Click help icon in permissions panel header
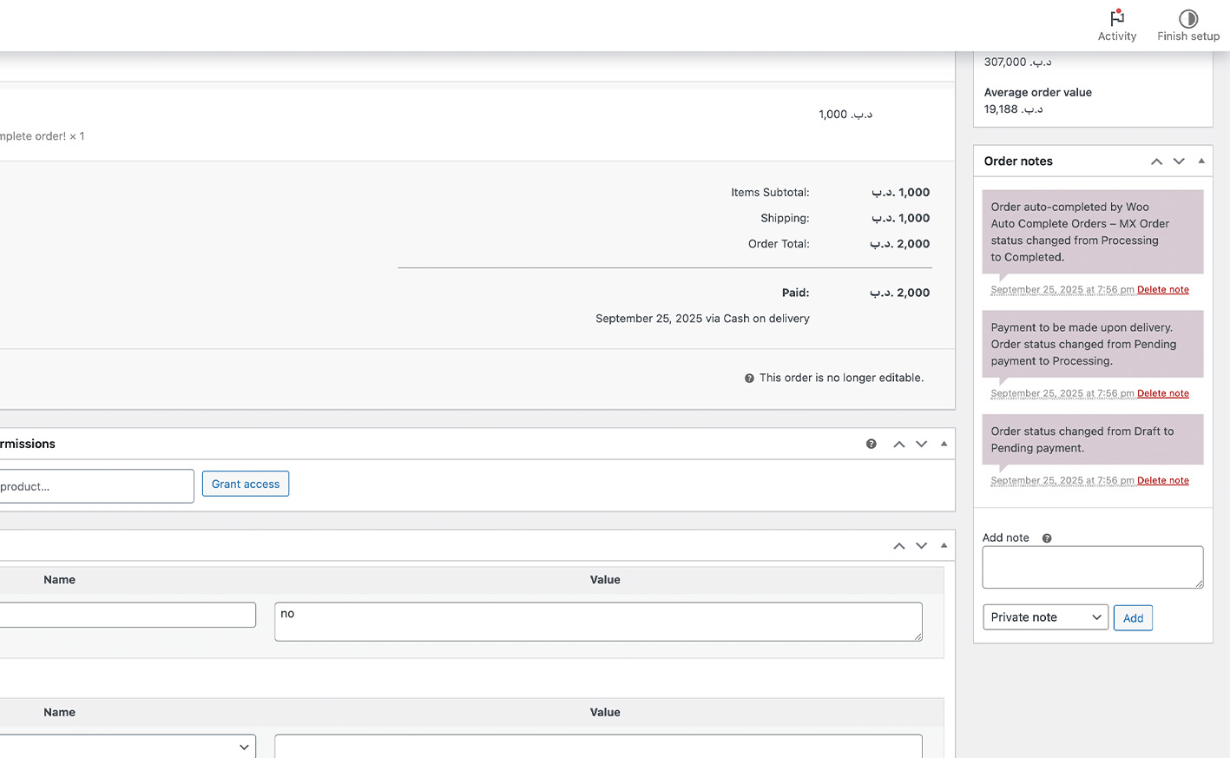Viewport: 1230px width, 758px height. 871,444
